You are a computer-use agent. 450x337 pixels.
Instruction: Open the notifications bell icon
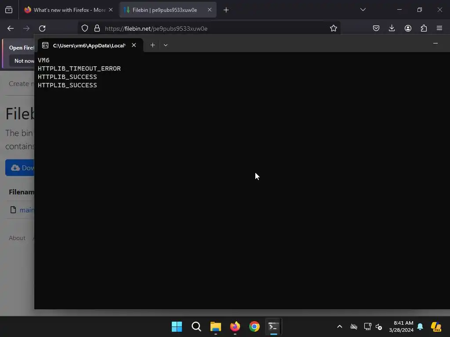pyautogui.click(x=420, y=326)
